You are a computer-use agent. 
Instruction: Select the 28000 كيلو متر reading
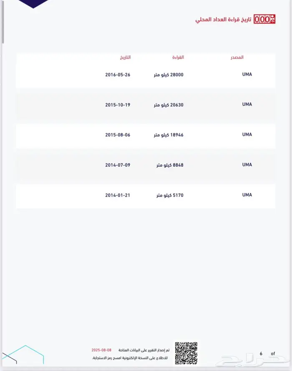click(169, 74)
